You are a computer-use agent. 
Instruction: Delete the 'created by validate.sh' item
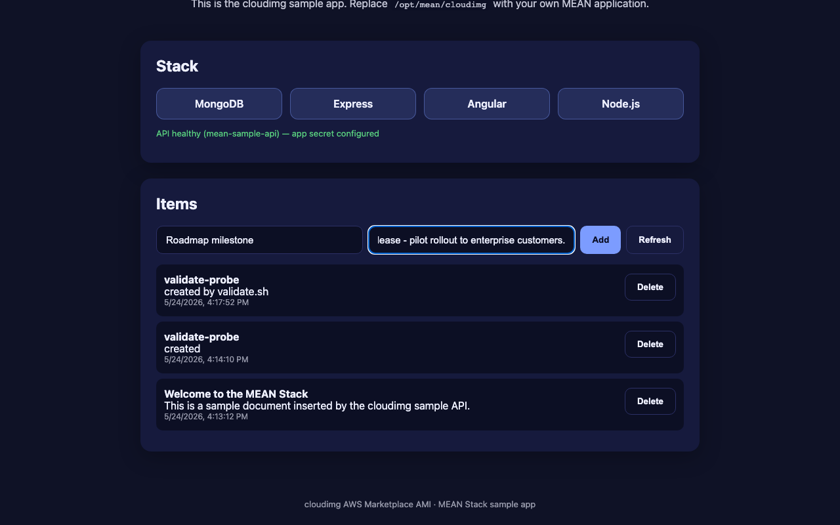[x=650, y=287]
